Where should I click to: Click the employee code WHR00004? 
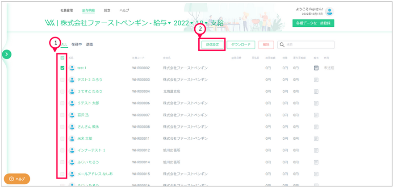(141, 91)
